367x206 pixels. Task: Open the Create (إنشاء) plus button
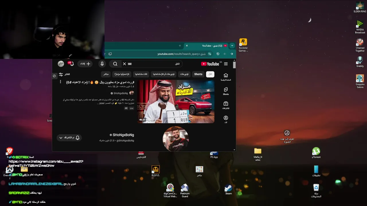click(85, 64)
